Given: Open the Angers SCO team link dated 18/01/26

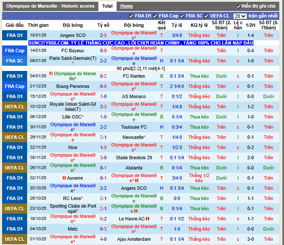Looking at the screenshot, I should click(x=73, y=35).
